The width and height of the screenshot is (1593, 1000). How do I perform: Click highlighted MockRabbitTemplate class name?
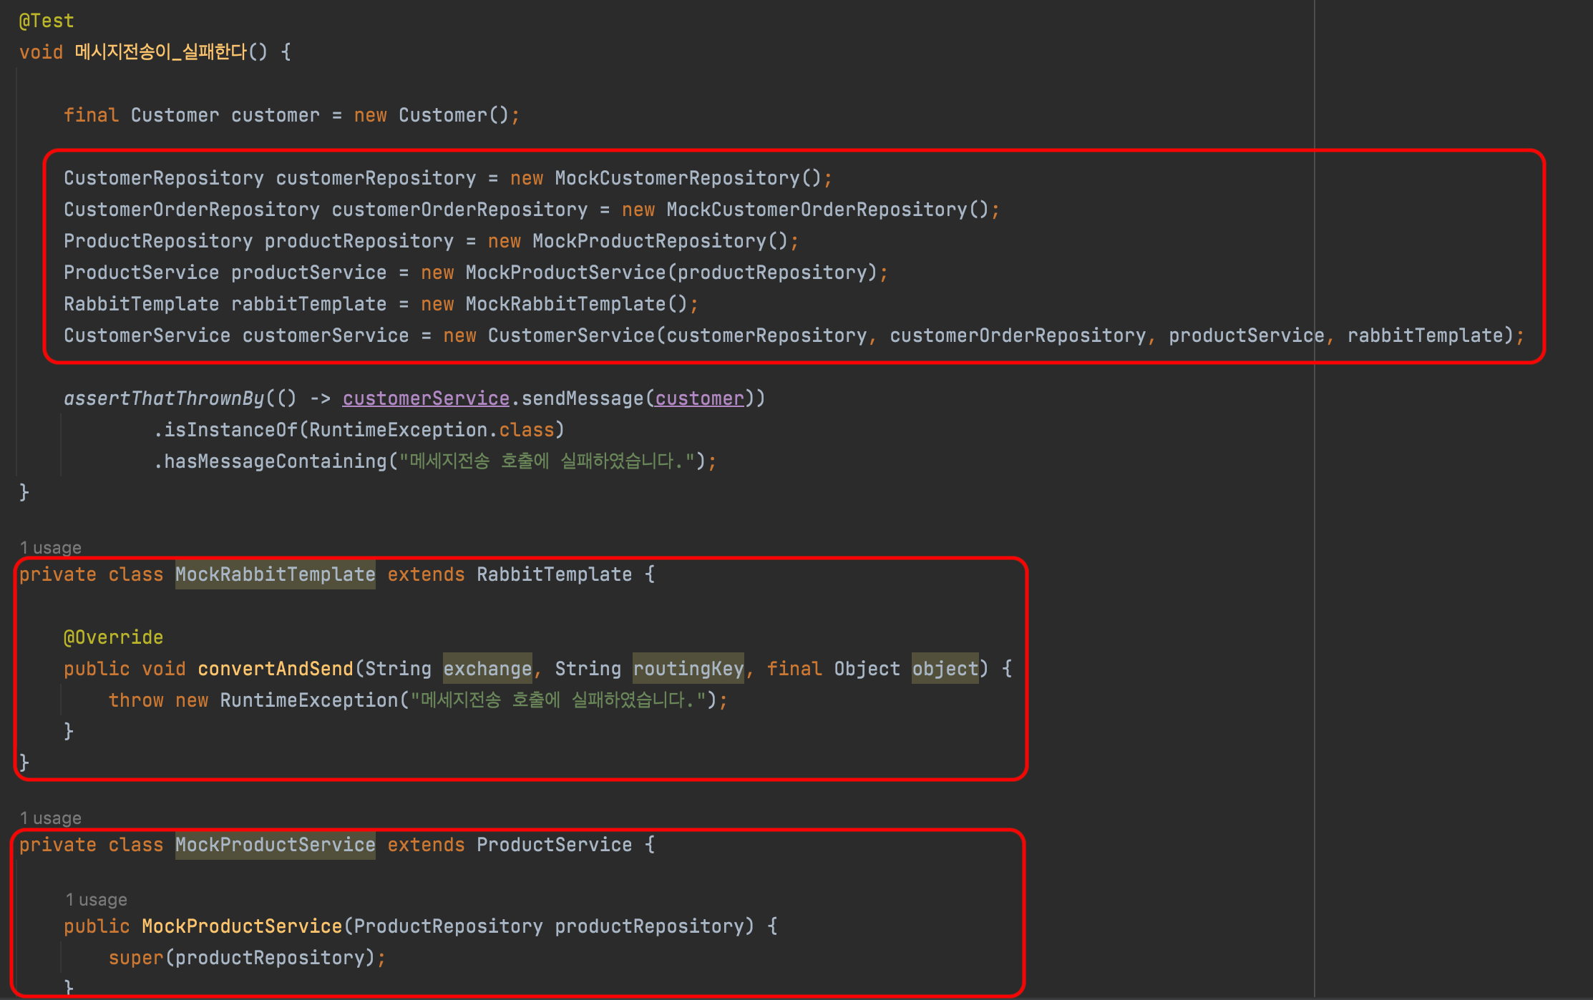pyautogui.click(x=276, y=574)
